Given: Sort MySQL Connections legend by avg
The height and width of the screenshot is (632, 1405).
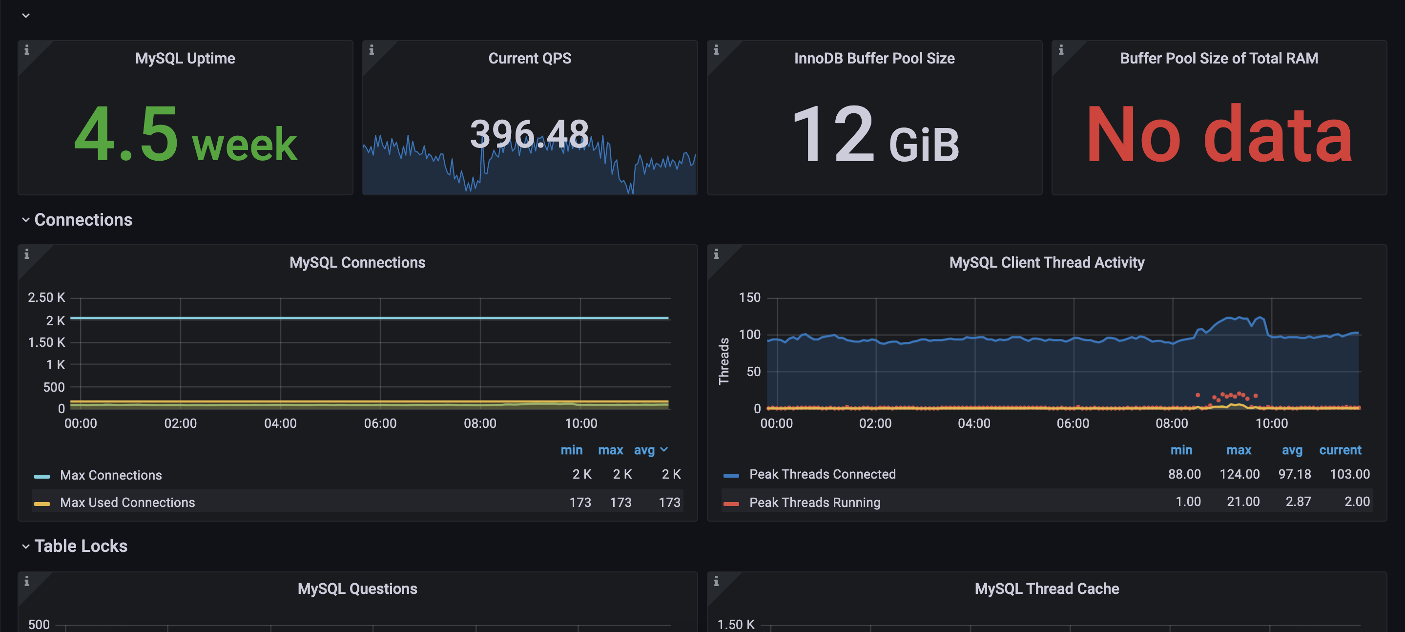Looking at the screenshot, I should coord(644,450).
